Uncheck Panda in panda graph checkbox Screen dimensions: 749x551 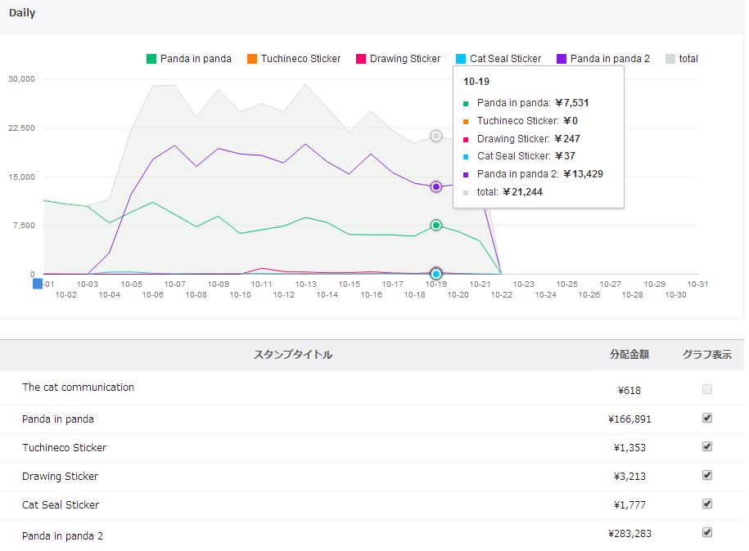pos(707,418)
